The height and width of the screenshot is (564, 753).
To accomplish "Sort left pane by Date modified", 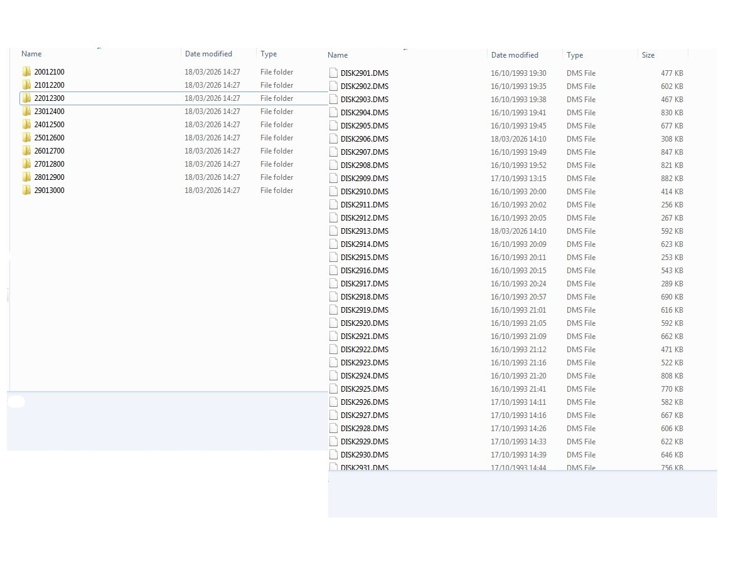I will pyautogui.click(x=208, y=54).
